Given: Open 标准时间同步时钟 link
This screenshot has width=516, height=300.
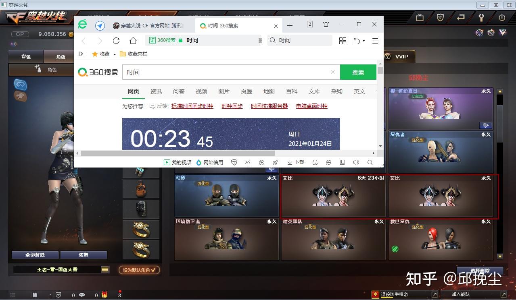Looking at the screenshot, I should pyautogui.click(x=192, y=106).
